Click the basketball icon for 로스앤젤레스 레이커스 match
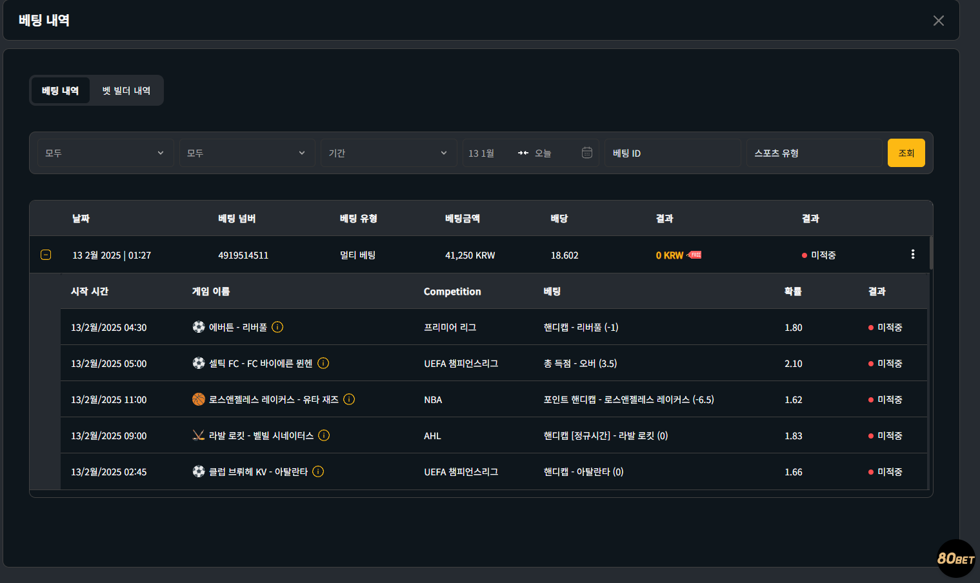This screenshot has height=583, width=980. (x=199, y=399)
